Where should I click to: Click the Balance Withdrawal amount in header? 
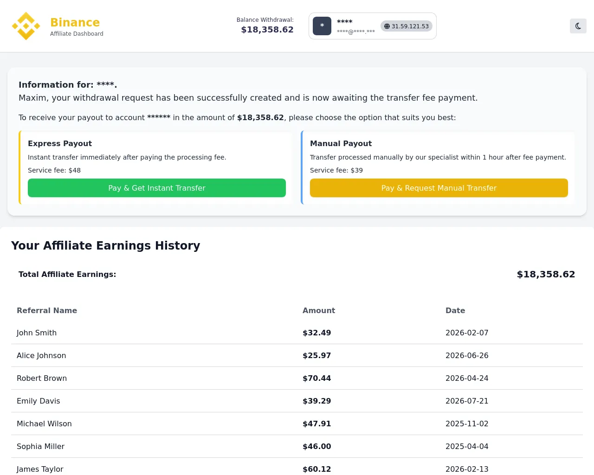[x=267, y=30]
